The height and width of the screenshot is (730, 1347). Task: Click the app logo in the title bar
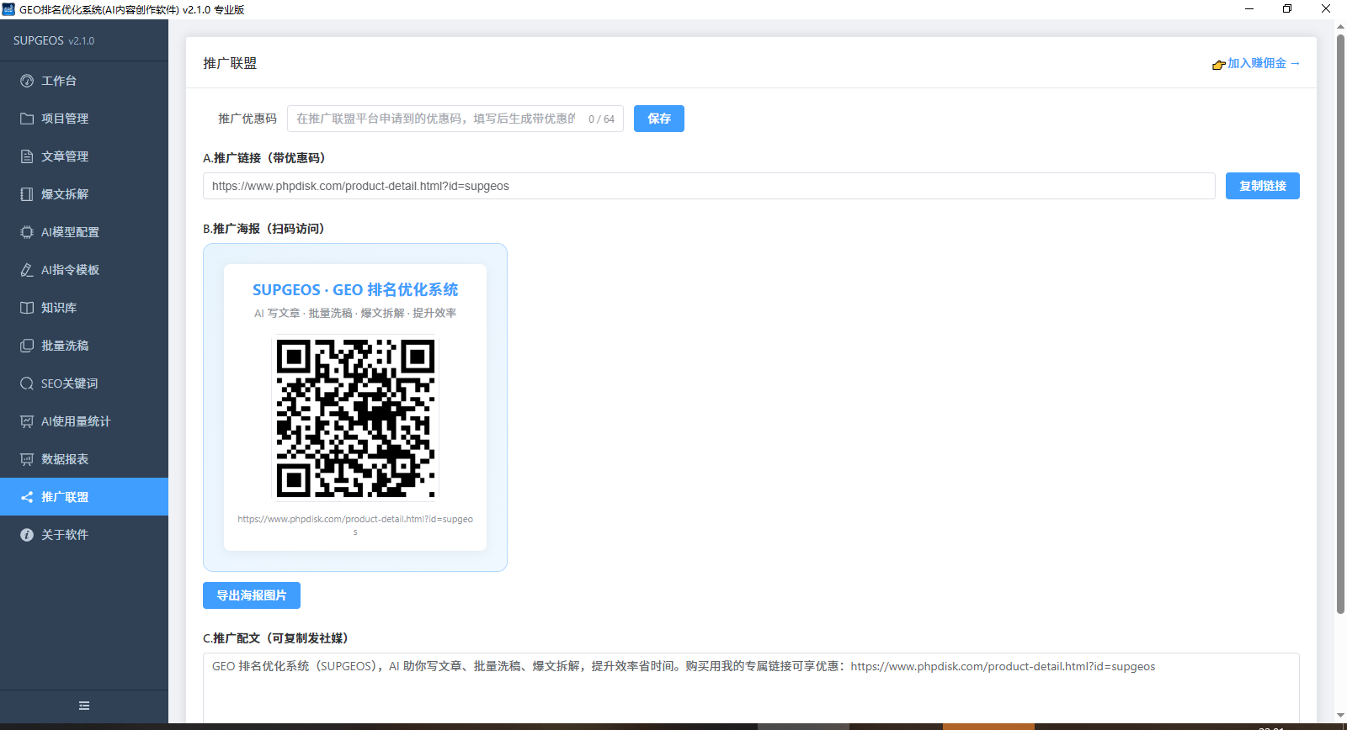(x=8, y=9)
